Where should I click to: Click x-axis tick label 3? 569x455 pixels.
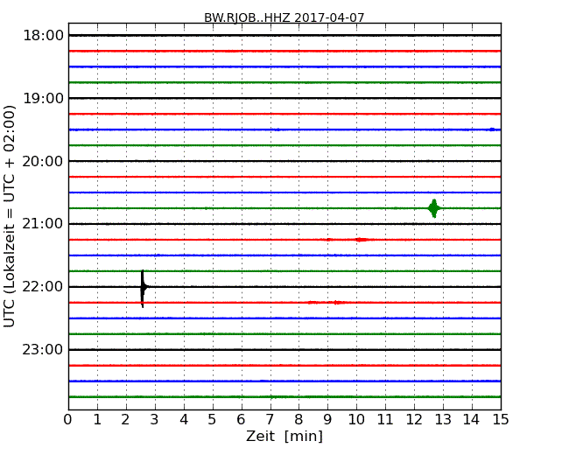point(155,420)
